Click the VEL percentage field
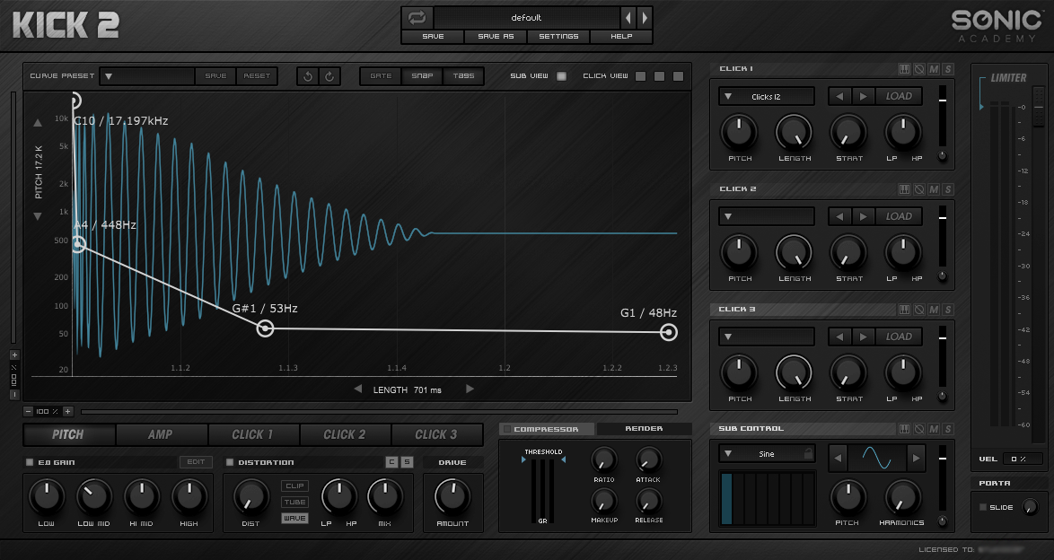The height and width of the screenshot is (560, 1054). pos(1023,459)
